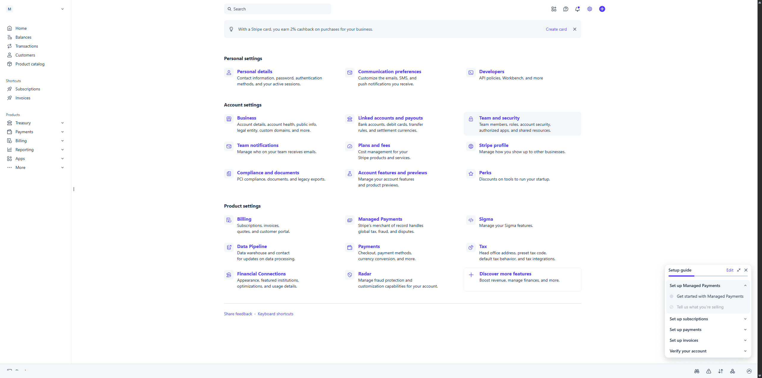Click the Team and security lock icon

pos(471,119)
